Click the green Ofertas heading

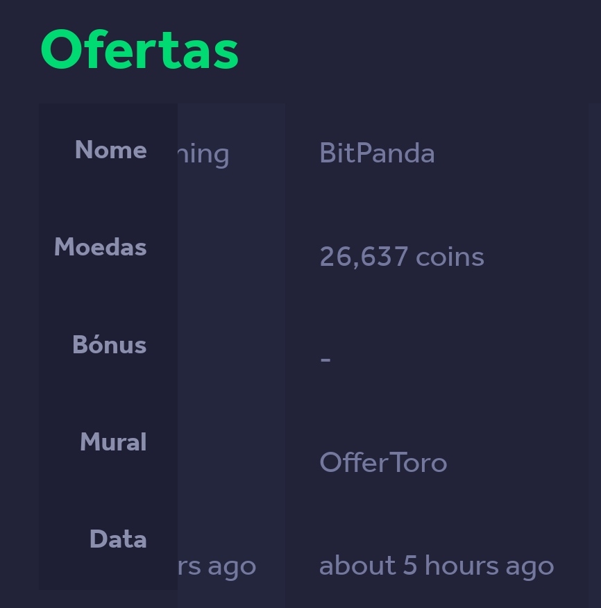click(x=139, y=50)
